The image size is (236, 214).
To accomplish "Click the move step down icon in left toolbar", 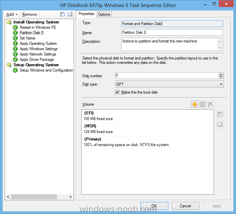I will [70, 14].
